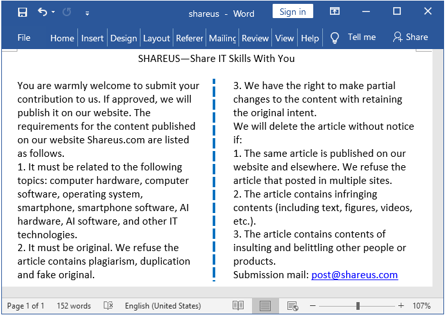
Task: Maximize the Word window
Action: pos(397,12)
